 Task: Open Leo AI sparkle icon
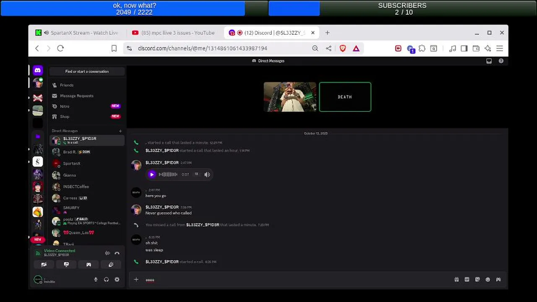pos(487,48)
